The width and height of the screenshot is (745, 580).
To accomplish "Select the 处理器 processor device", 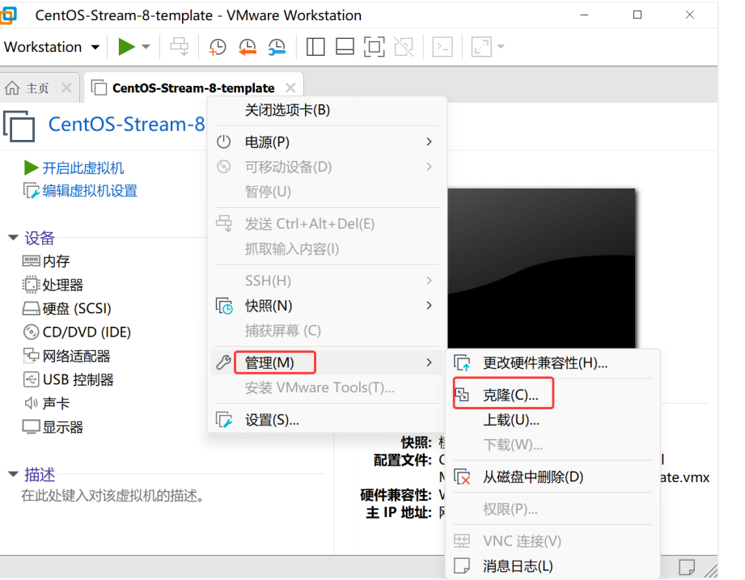I will tap(53, 285).
